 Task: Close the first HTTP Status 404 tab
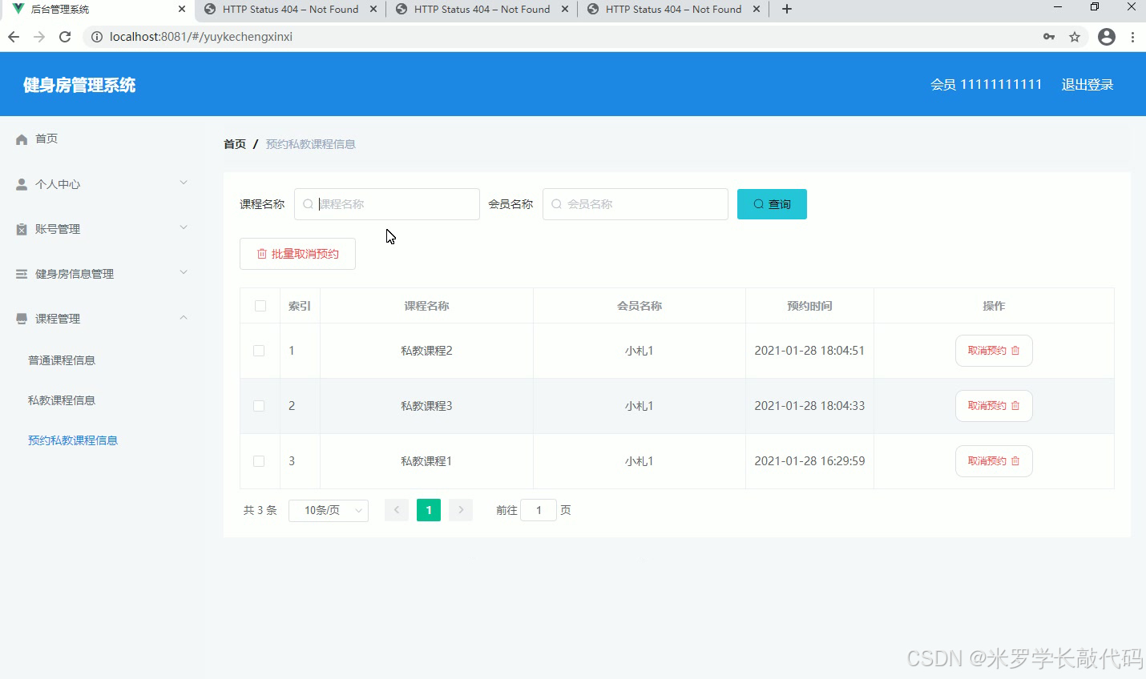coord(373,9)
